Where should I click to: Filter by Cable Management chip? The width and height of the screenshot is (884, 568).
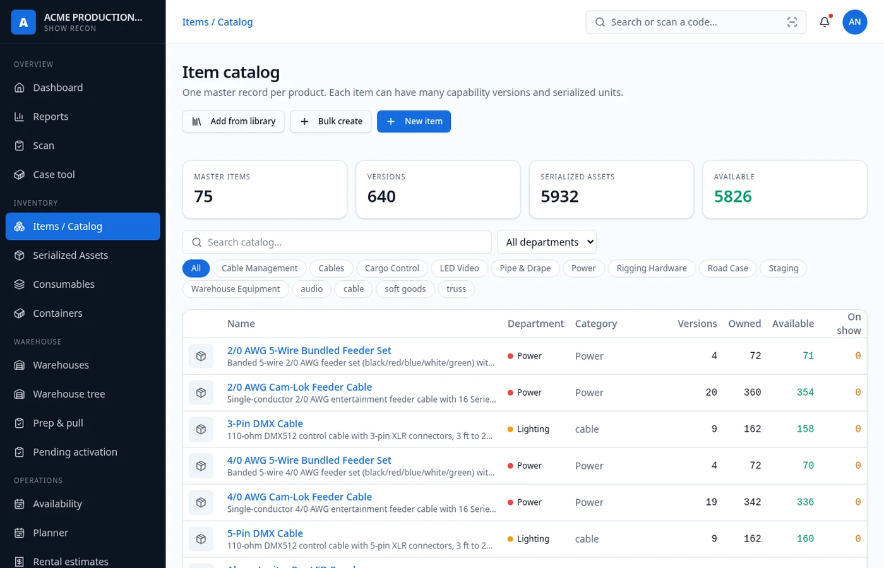coord(260,268)
